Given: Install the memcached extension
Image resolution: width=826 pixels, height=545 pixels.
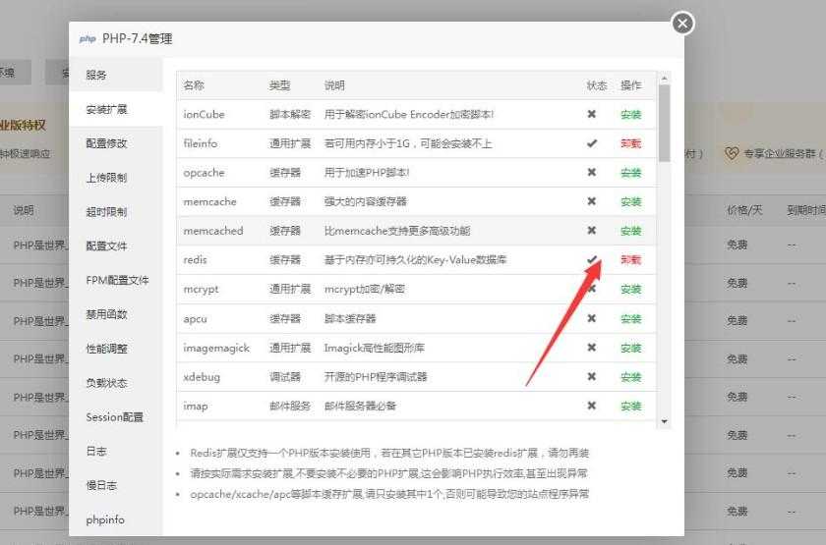Looking at the screenshot, I should click(x=630, y=231).
